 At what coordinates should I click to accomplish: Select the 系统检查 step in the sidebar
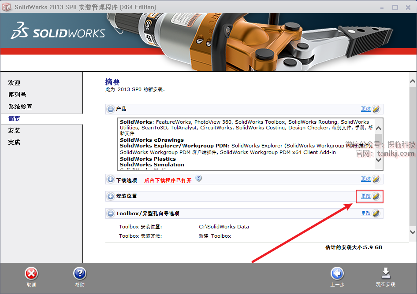click(x=20, y=107)
